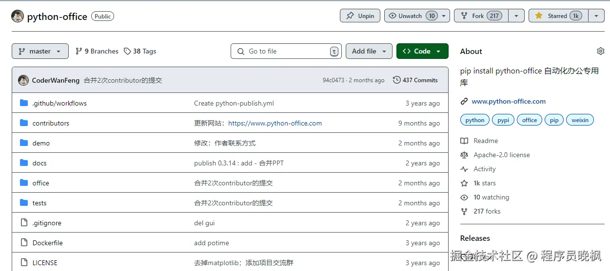The image size is (610, 271).
Task: Open the docs folder
Action: pyautogui.click(x=39, y=163)
